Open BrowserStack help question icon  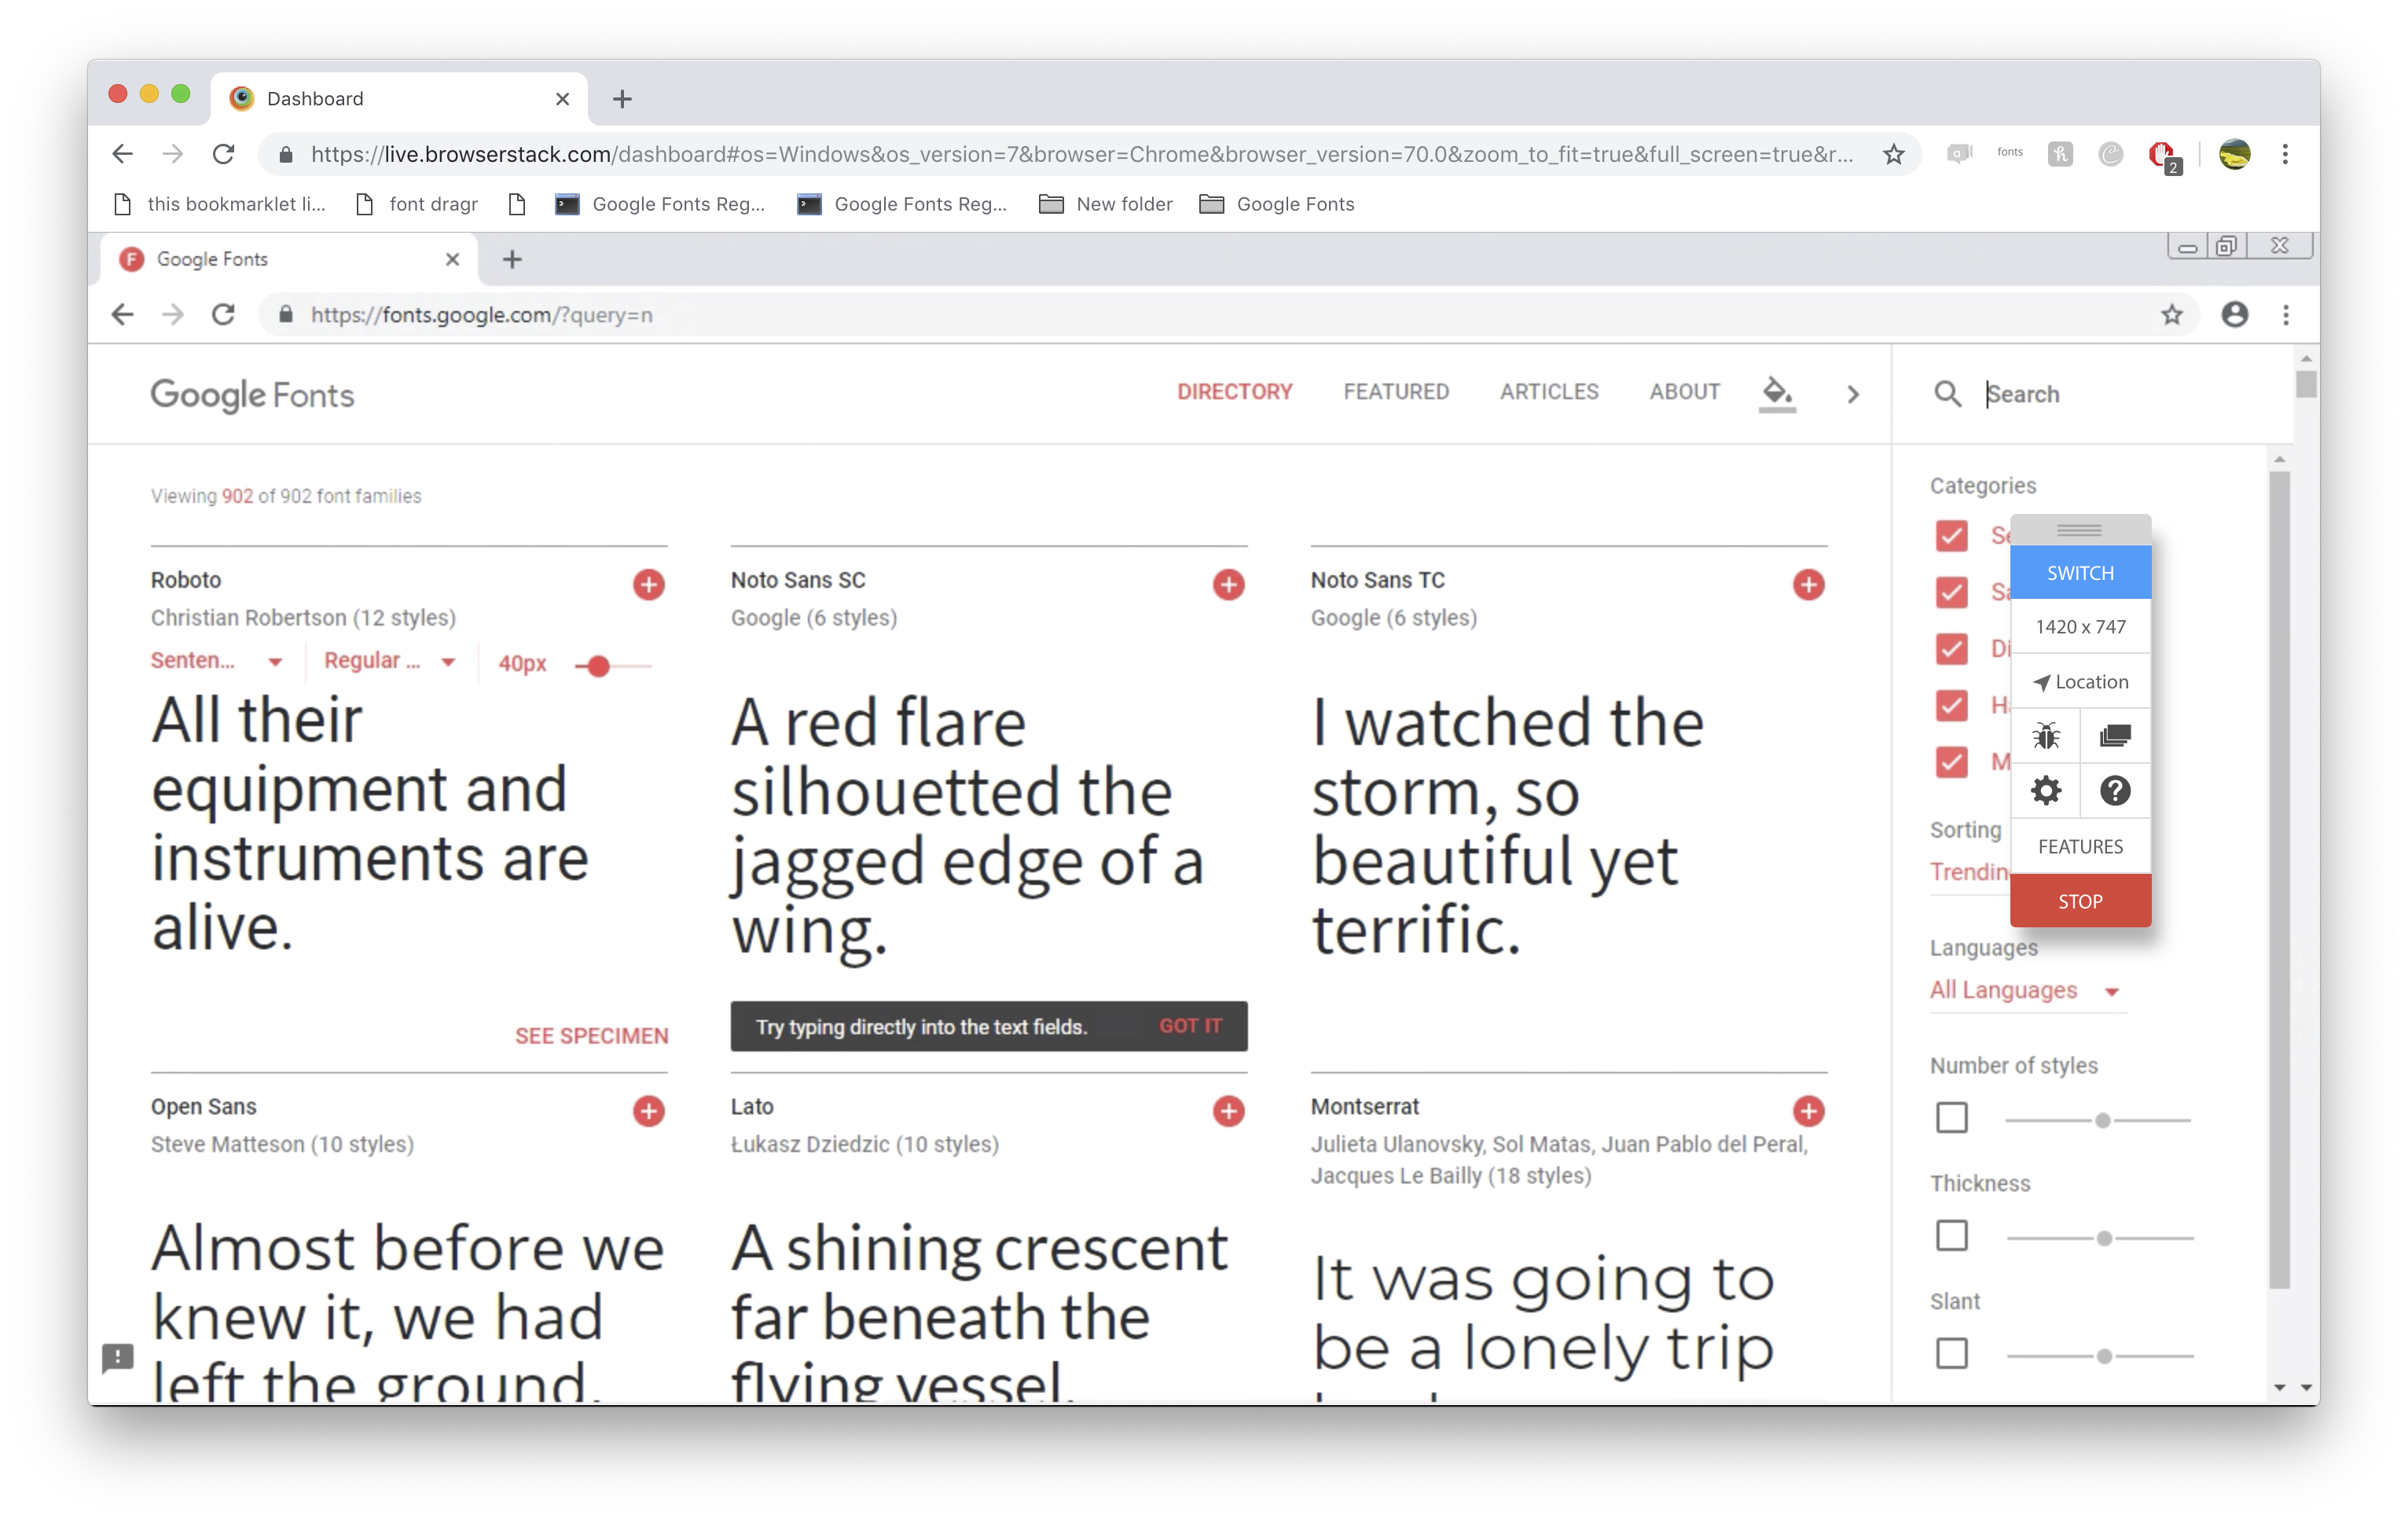pyautogui.click(x=2115, y=791)
